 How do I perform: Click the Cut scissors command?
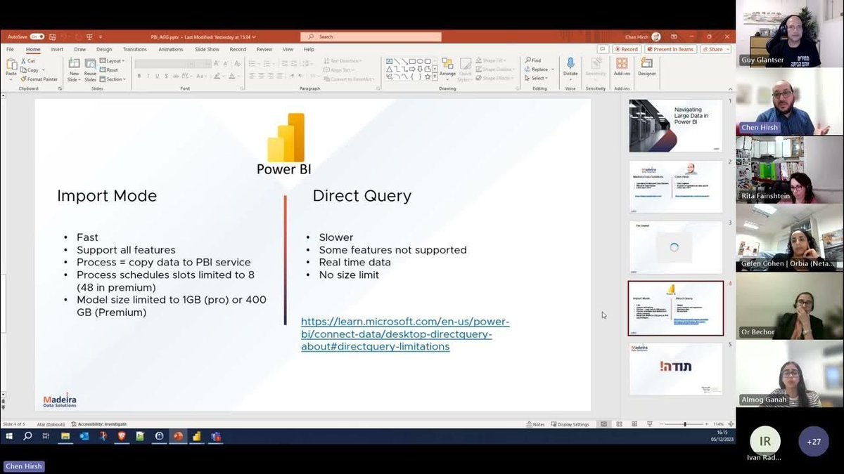[28, 61]
